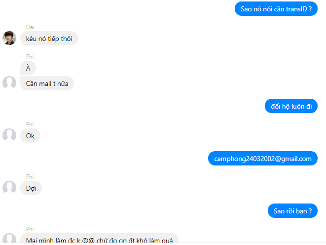Click Đại's profile photo avatar
The width and height of the screenshot is (326, 245).
pos(9,38)
